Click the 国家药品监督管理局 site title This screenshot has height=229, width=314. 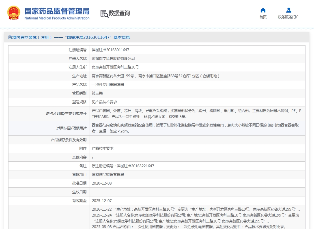pos(57,11)
